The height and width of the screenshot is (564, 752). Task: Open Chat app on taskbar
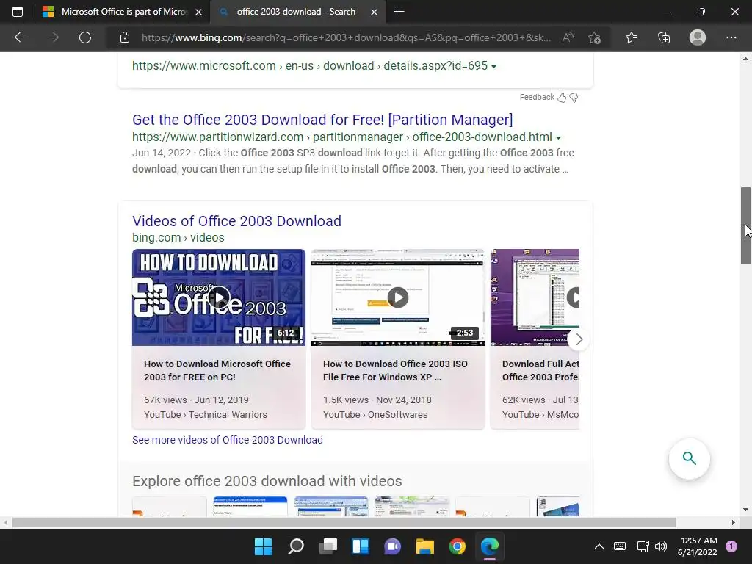click(x=392, y=546)
